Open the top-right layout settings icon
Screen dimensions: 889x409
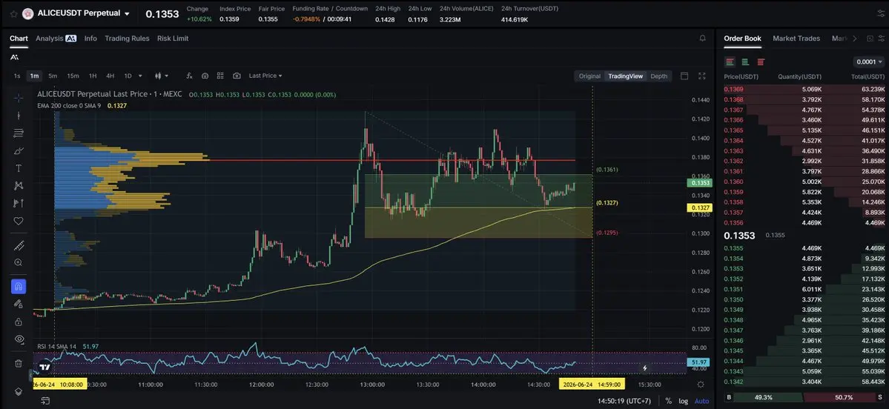(880, 13)
